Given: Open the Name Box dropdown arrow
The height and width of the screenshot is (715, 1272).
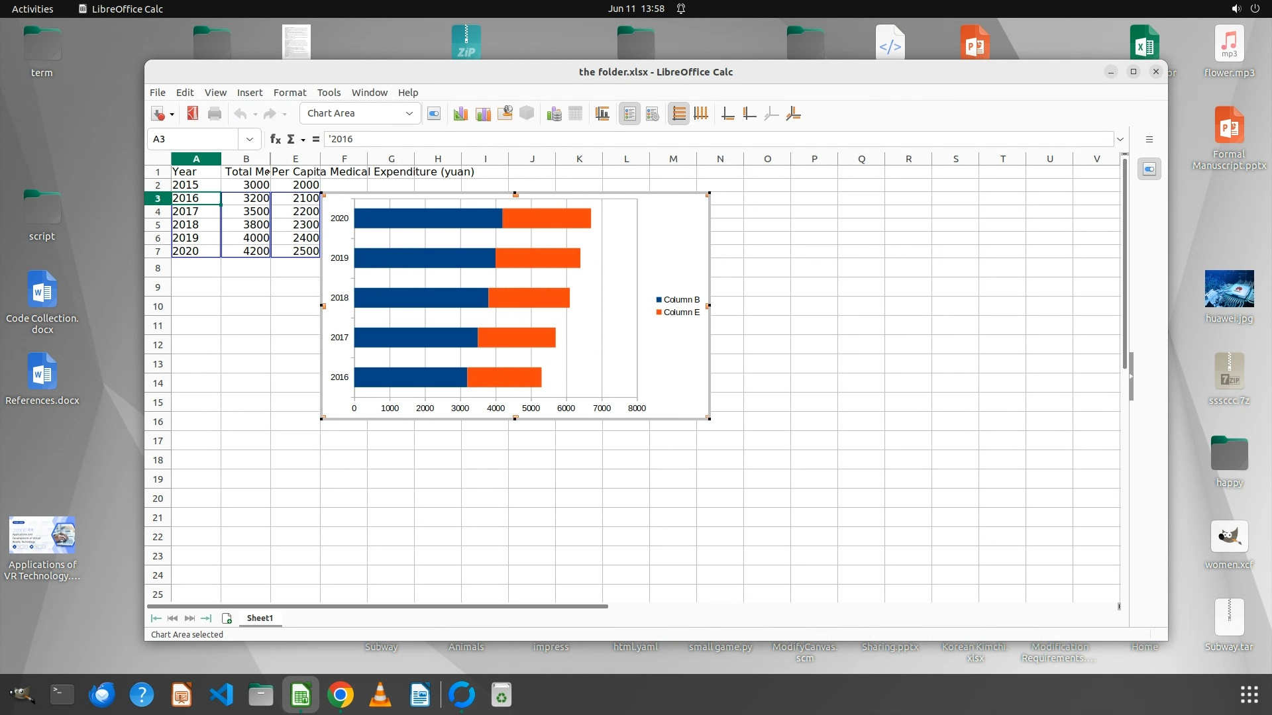Looking at the screenshot, I should tap(249, 139).
